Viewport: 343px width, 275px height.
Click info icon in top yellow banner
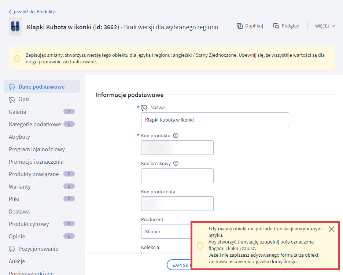(x=17, y=59)
